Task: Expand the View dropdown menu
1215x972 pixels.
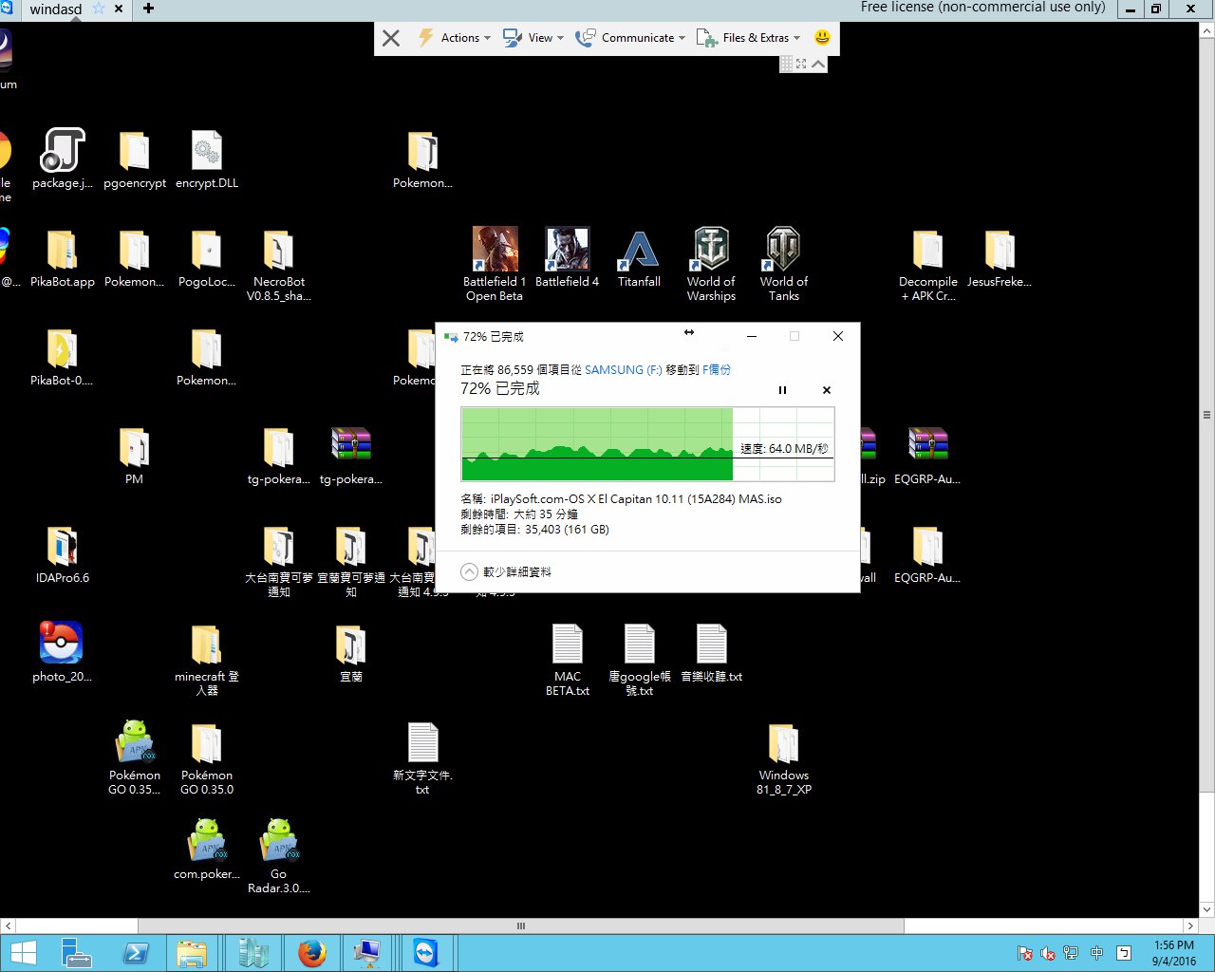Action: (x=533, y=38)
